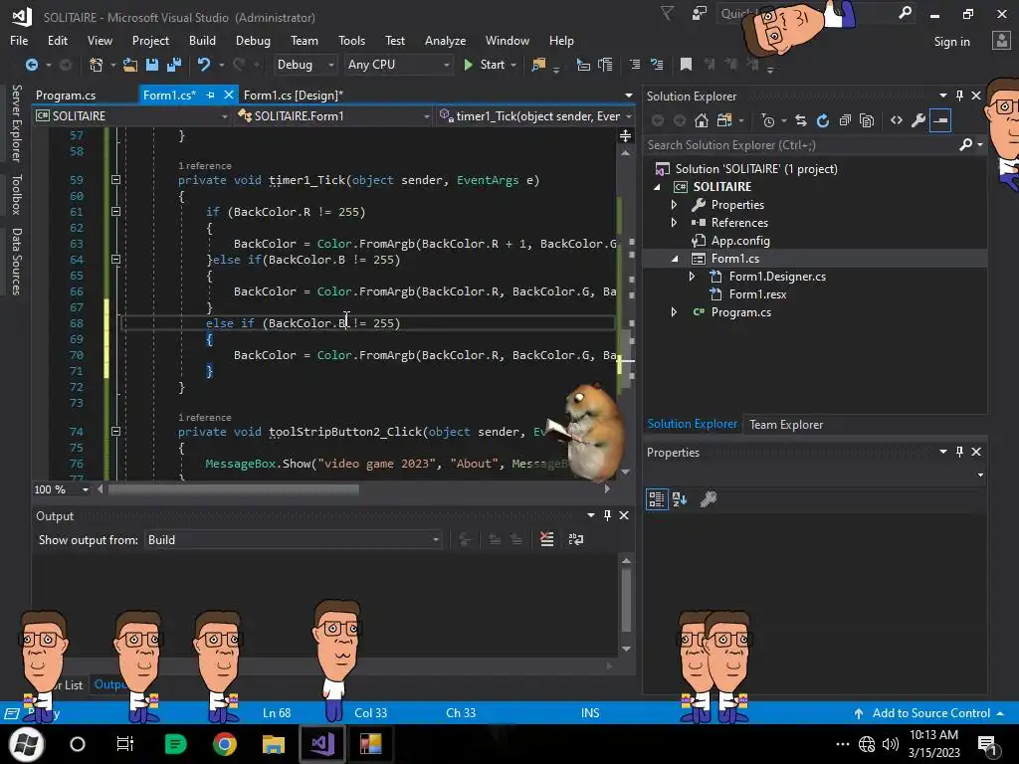Open the timer1_Tick member dropdown

coord(534,115)
